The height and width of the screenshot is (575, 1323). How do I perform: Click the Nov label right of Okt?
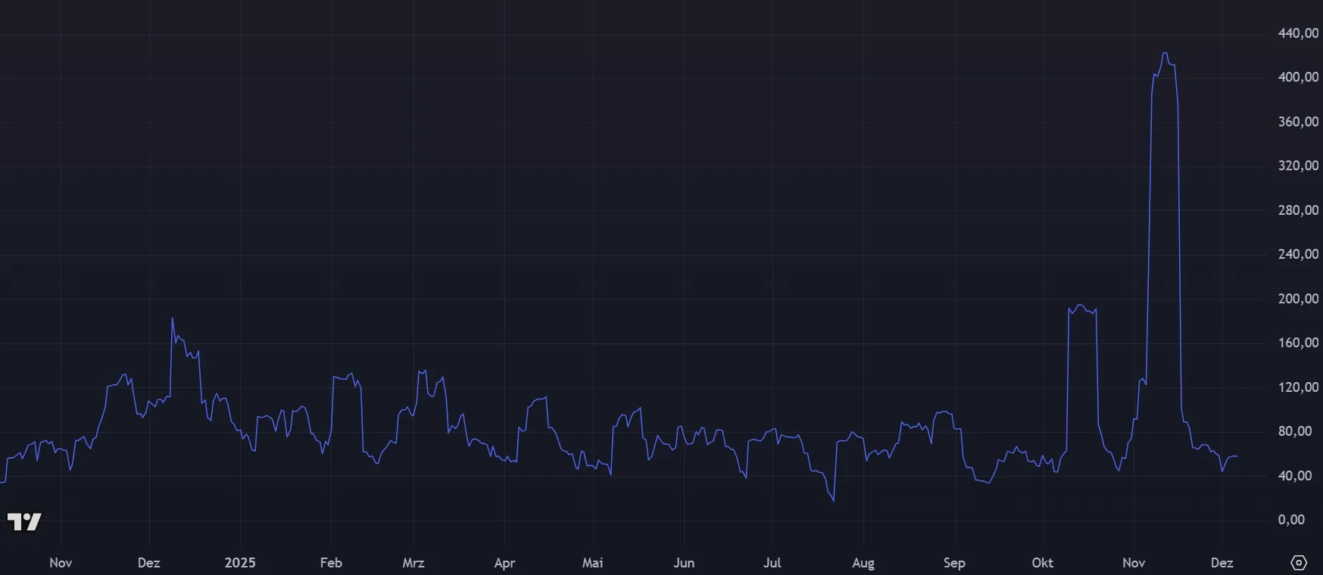pyautogui.click(x=1134, y=563)
